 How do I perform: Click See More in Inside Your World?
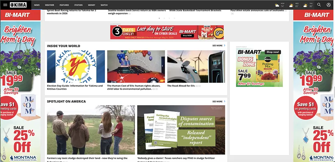click(x=217, y=46)
